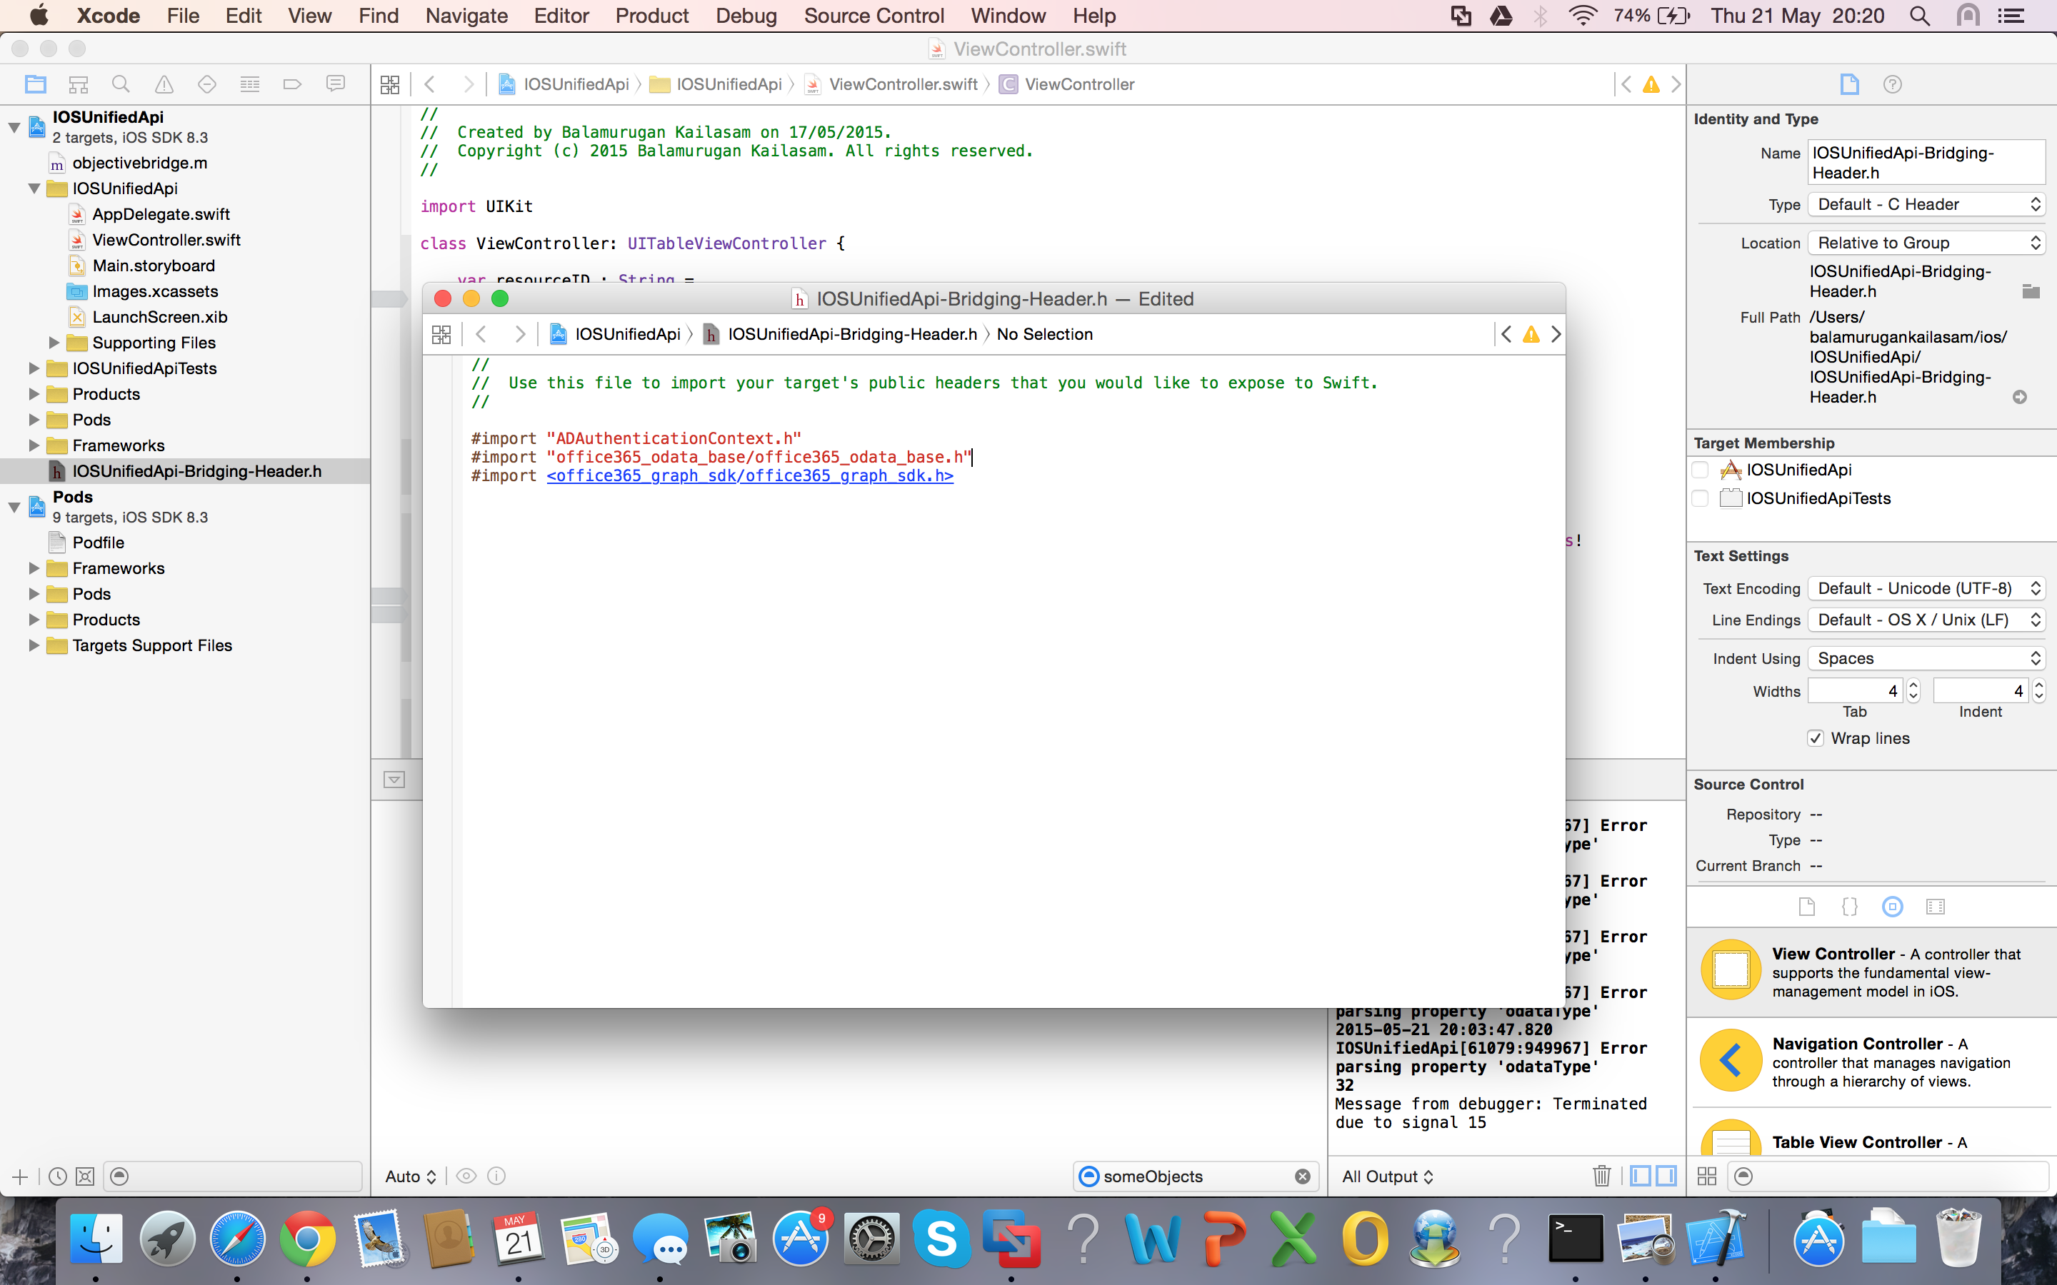
Task: Open the Test navigator diamond icon
Action: pos(206,84)
